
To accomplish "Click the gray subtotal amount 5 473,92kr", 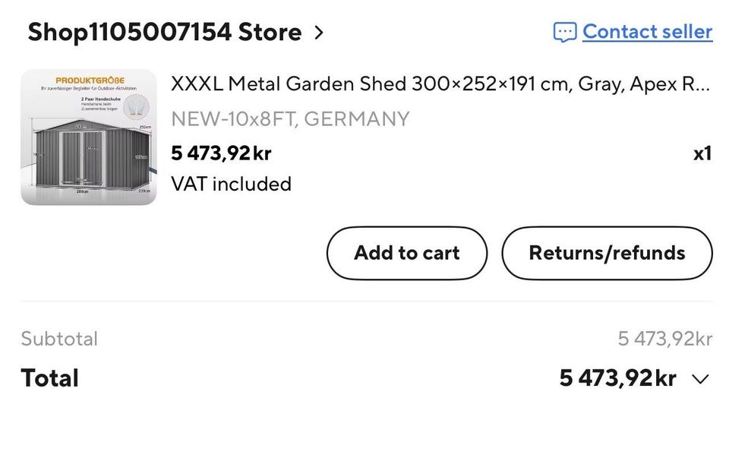I will tap(665, 339).
